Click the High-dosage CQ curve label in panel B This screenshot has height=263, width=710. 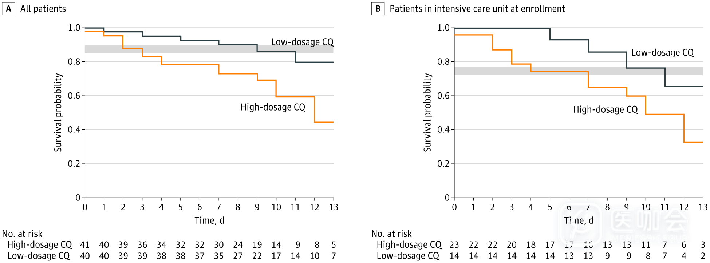(x=605, y=109)
